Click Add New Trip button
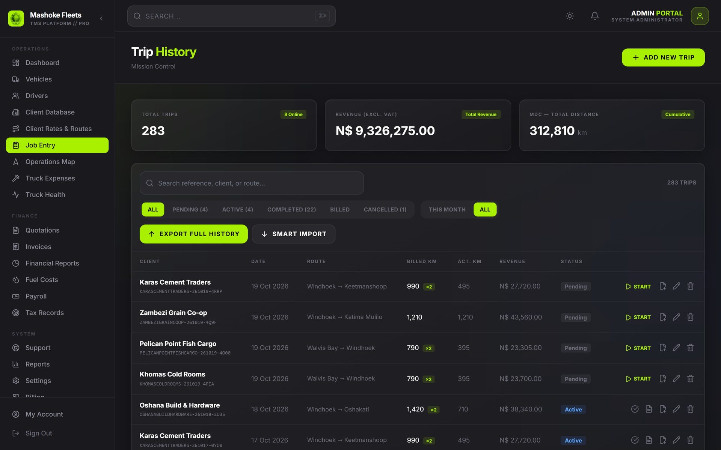This screenshot has width=721, height=450. coord(663,57)
